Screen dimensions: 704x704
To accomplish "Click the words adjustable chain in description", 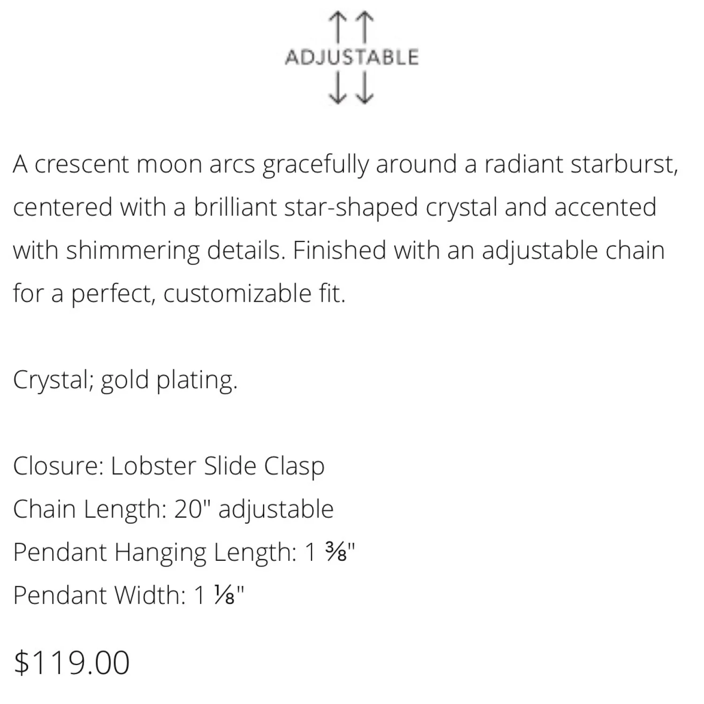I will point(574,251).
